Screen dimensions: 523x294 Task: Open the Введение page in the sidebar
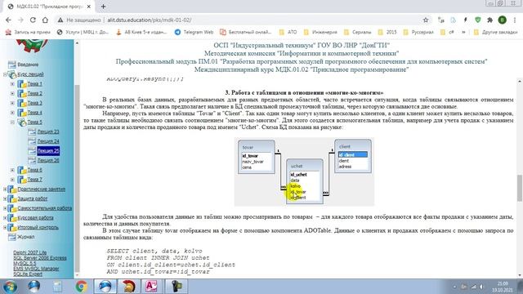coord(28,65)
